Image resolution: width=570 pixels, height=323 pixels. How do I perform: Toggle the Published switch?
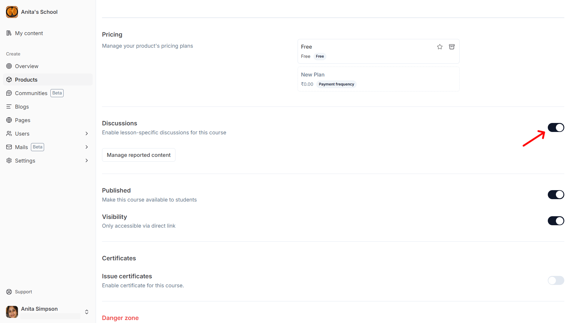(556, 195)
